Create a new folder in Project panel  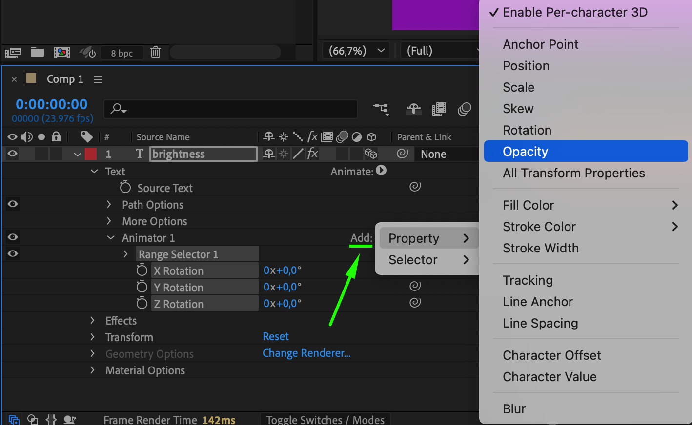38,52
